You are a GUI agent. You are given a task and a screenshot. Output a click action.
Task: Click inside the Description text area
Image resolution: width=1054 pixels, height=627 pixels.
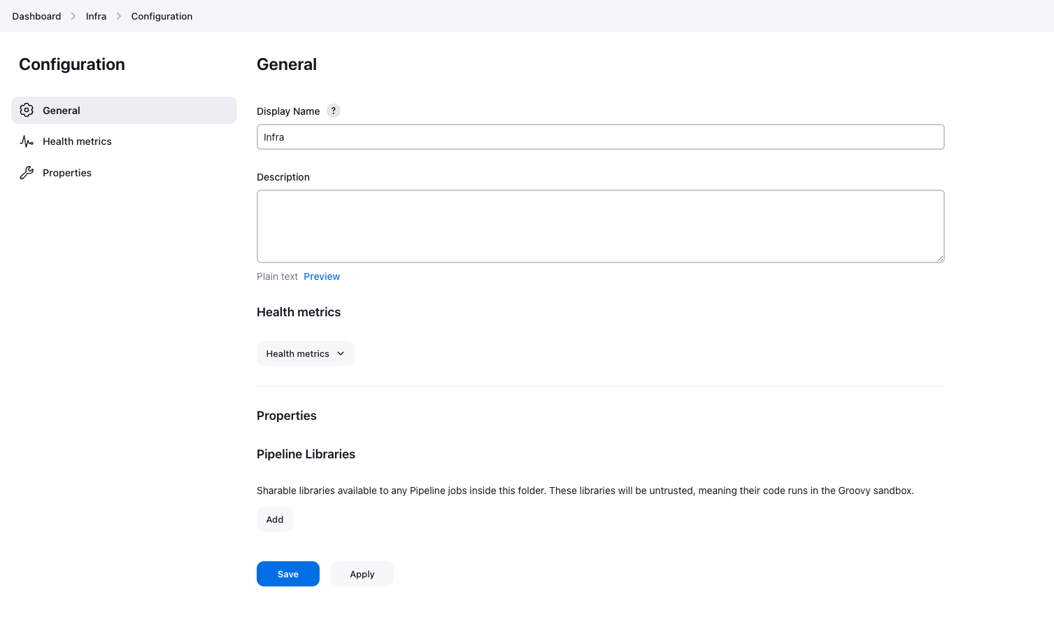tap(600, 226)
